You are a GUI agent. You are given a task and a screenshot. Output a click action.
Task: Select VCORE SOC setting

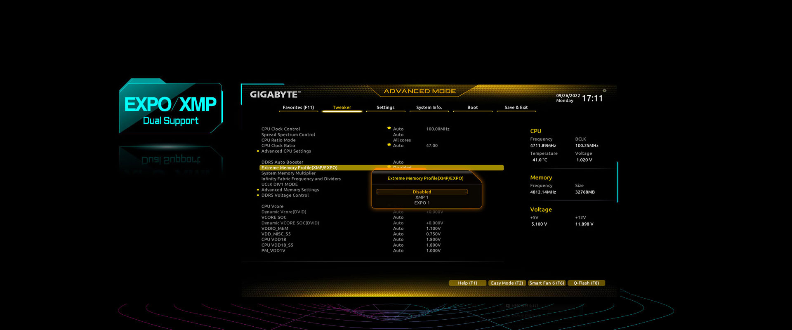coord(273,217)
